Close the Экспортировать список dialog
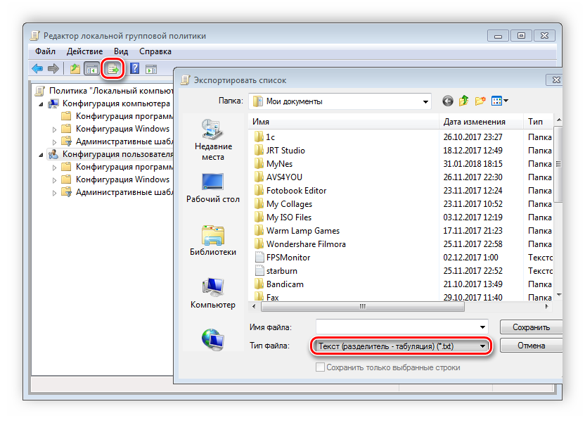Viewport: 585px width, 423px height. (555, 80)
